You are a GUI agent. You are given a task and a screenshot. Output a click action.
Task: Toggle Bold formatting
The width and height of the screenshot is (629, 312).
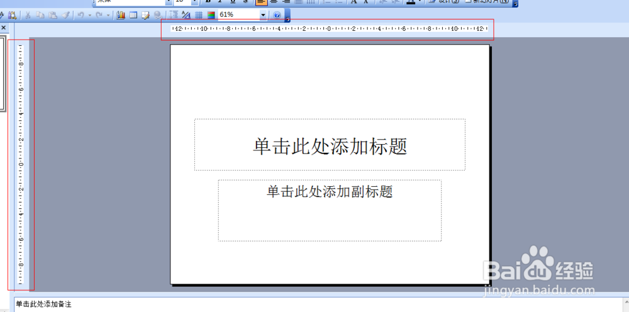[x=208, y=2]
